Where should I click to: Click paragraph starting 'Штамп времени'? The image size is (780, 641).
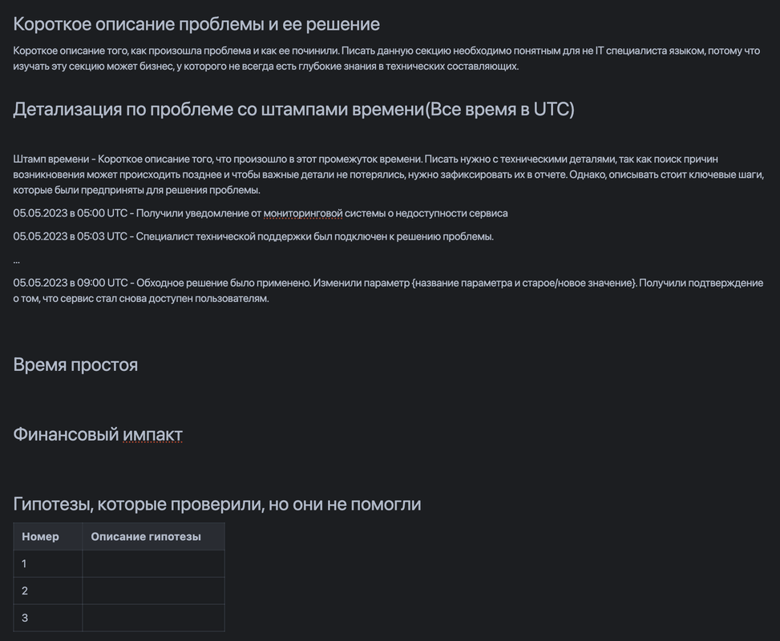coord(388,175)
